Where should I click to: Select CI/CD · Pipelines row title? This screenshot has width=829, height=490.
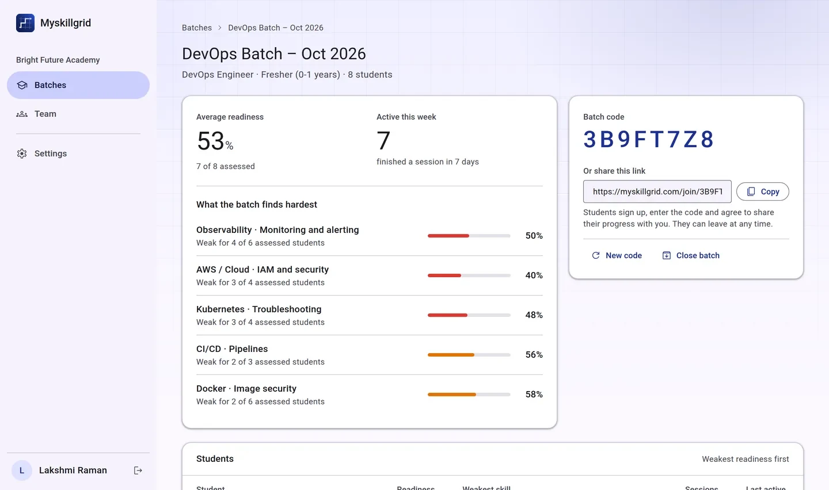[232, 349]
